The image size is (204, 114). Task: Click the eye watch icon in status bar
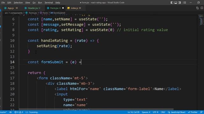11,112
